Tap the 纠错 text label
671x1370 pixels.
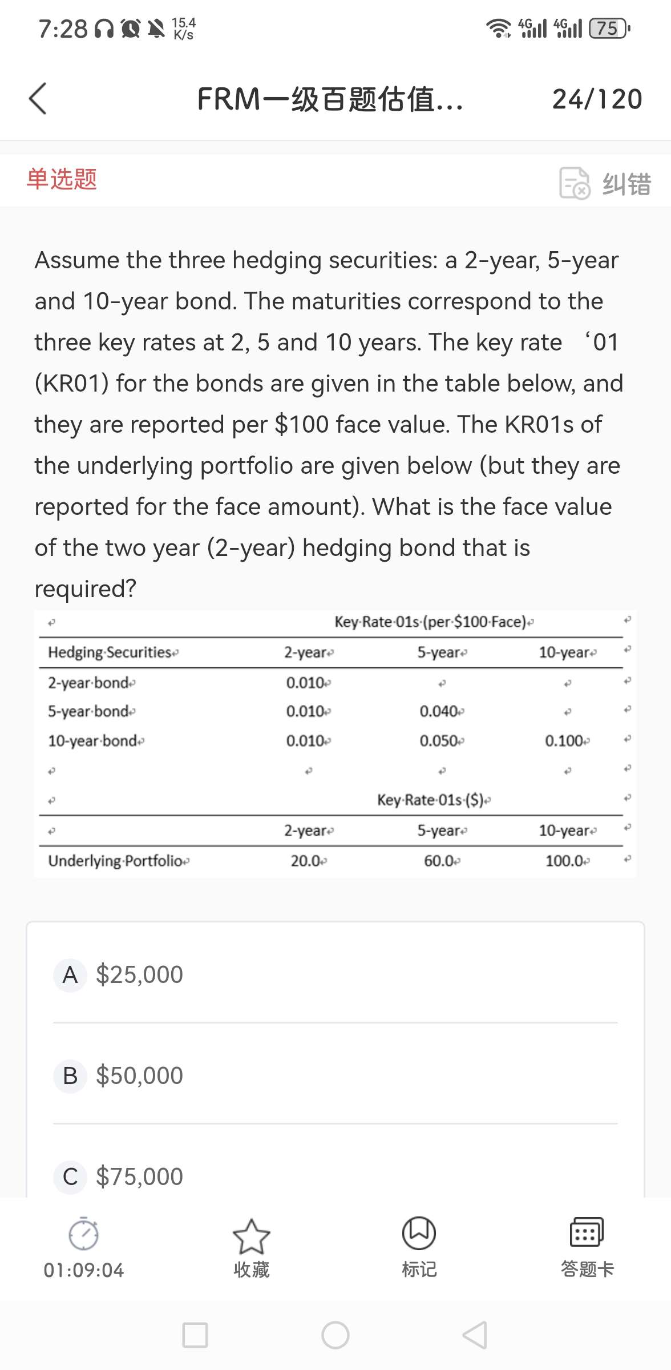click(x=626, y=184)
